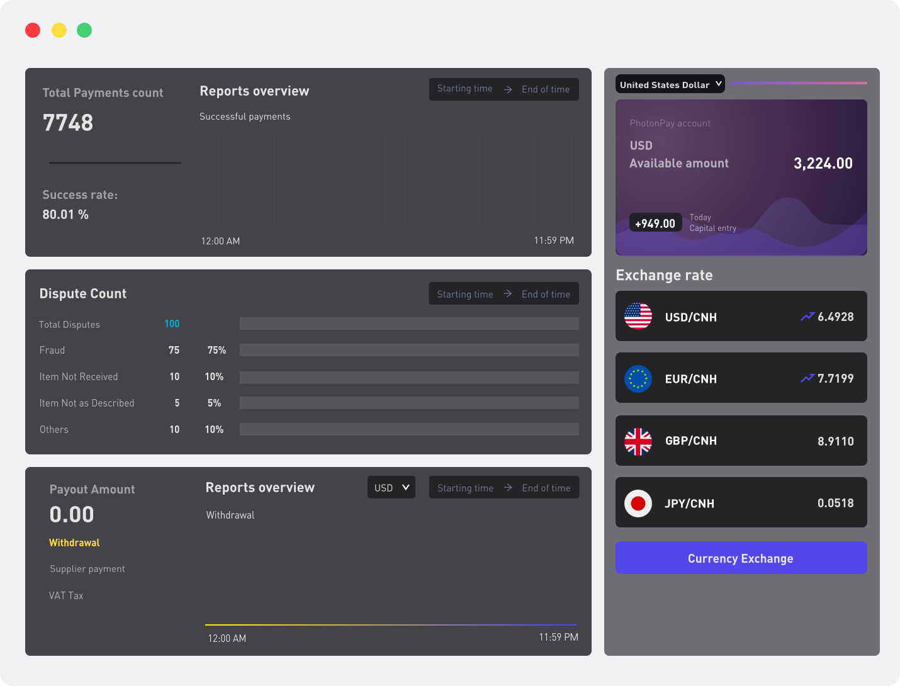Click the United States flag icon
900x686 pixels.
(x=638, y=316)
